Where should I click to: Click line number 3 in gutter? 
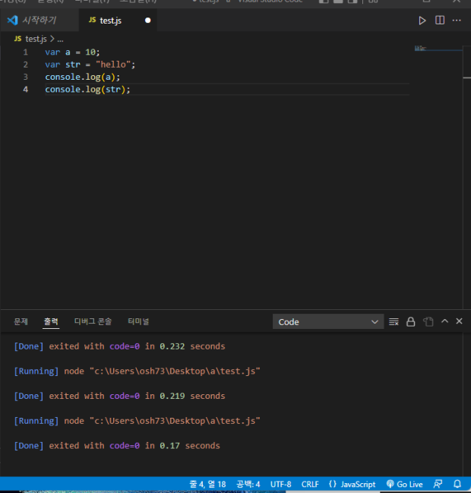(26, 77)
